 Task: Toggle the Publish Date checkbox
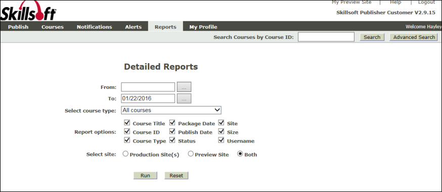pyautogui.click(x=172, y=131)
